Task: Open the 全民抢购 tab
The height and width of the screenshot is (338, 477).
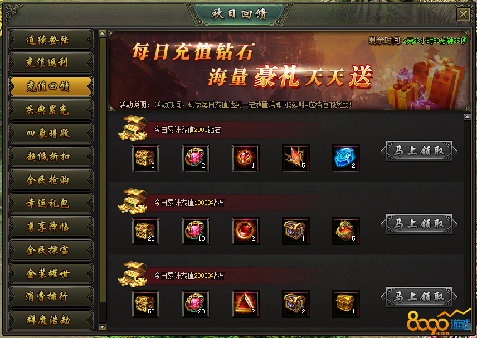Action: [51, 180]
